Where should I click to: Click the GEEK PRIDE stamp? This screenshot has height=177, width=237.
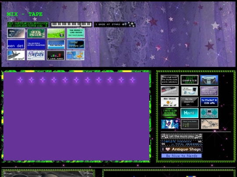click(36, 33)
